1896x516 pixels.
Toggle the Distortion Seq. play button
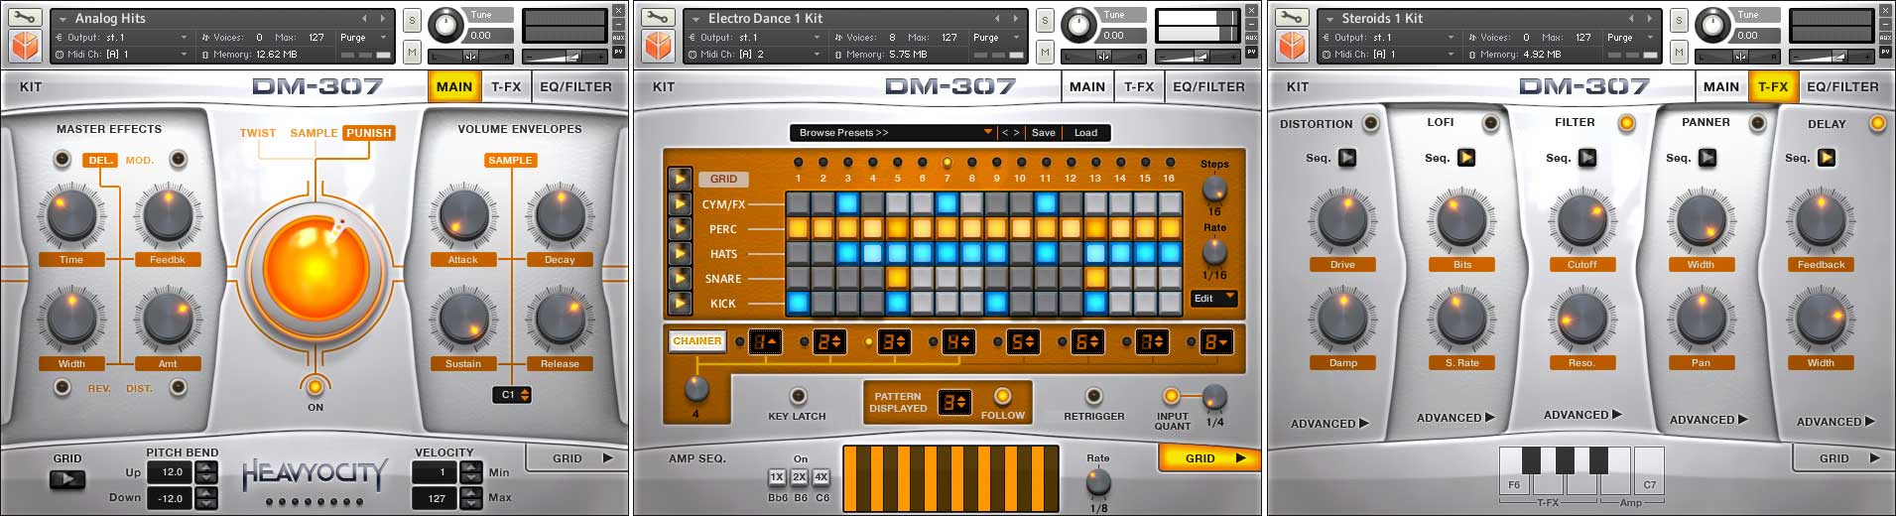pyautogui.click(x=1347, y=158)
